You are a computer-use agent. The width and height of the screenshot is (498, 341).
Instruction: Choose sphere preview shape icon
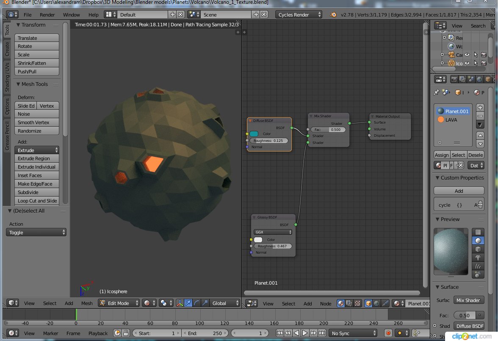point(478,241)
